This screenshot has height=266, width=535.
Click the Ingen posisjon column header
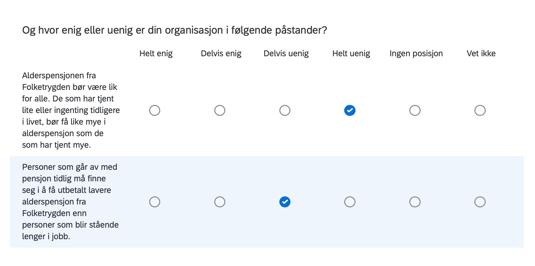click(x=416, y=53)
